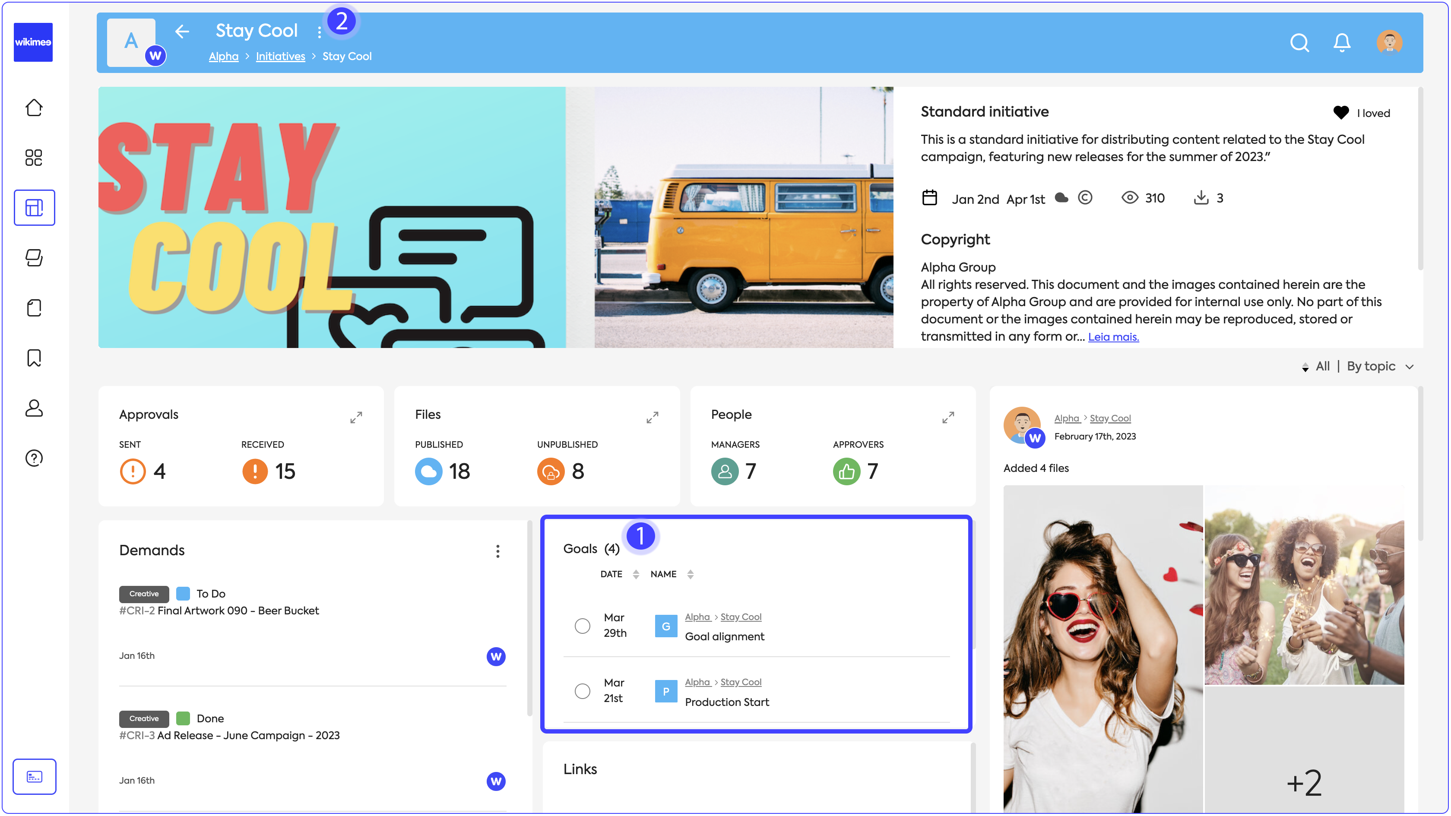
Task: Open the bookmark icon in sidebar
Action: [34, 358]
